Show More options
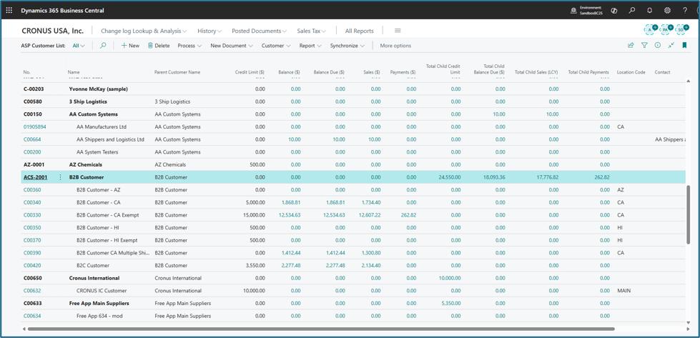Image resolution: width=700 pixels, height=338 pixels. coord(395,46)
